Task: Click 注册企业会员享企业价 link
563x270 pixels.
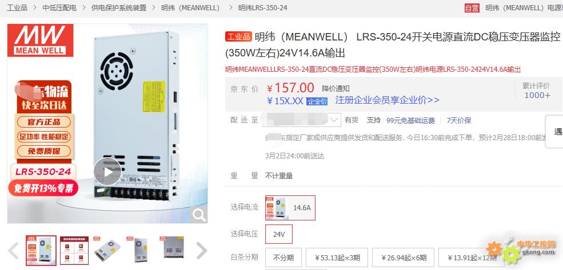Action: (387, 100)
